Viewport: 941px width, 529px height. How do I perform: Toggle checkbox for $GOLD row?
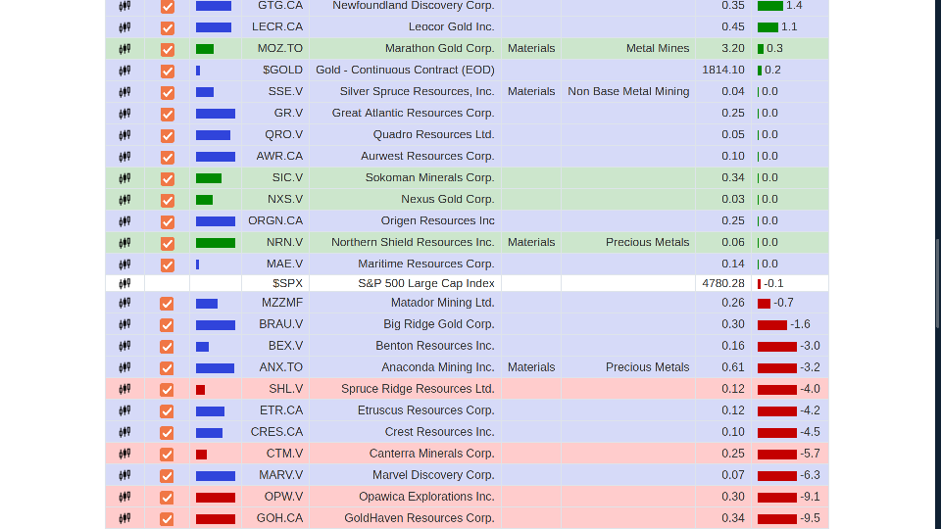pos(167,72)
